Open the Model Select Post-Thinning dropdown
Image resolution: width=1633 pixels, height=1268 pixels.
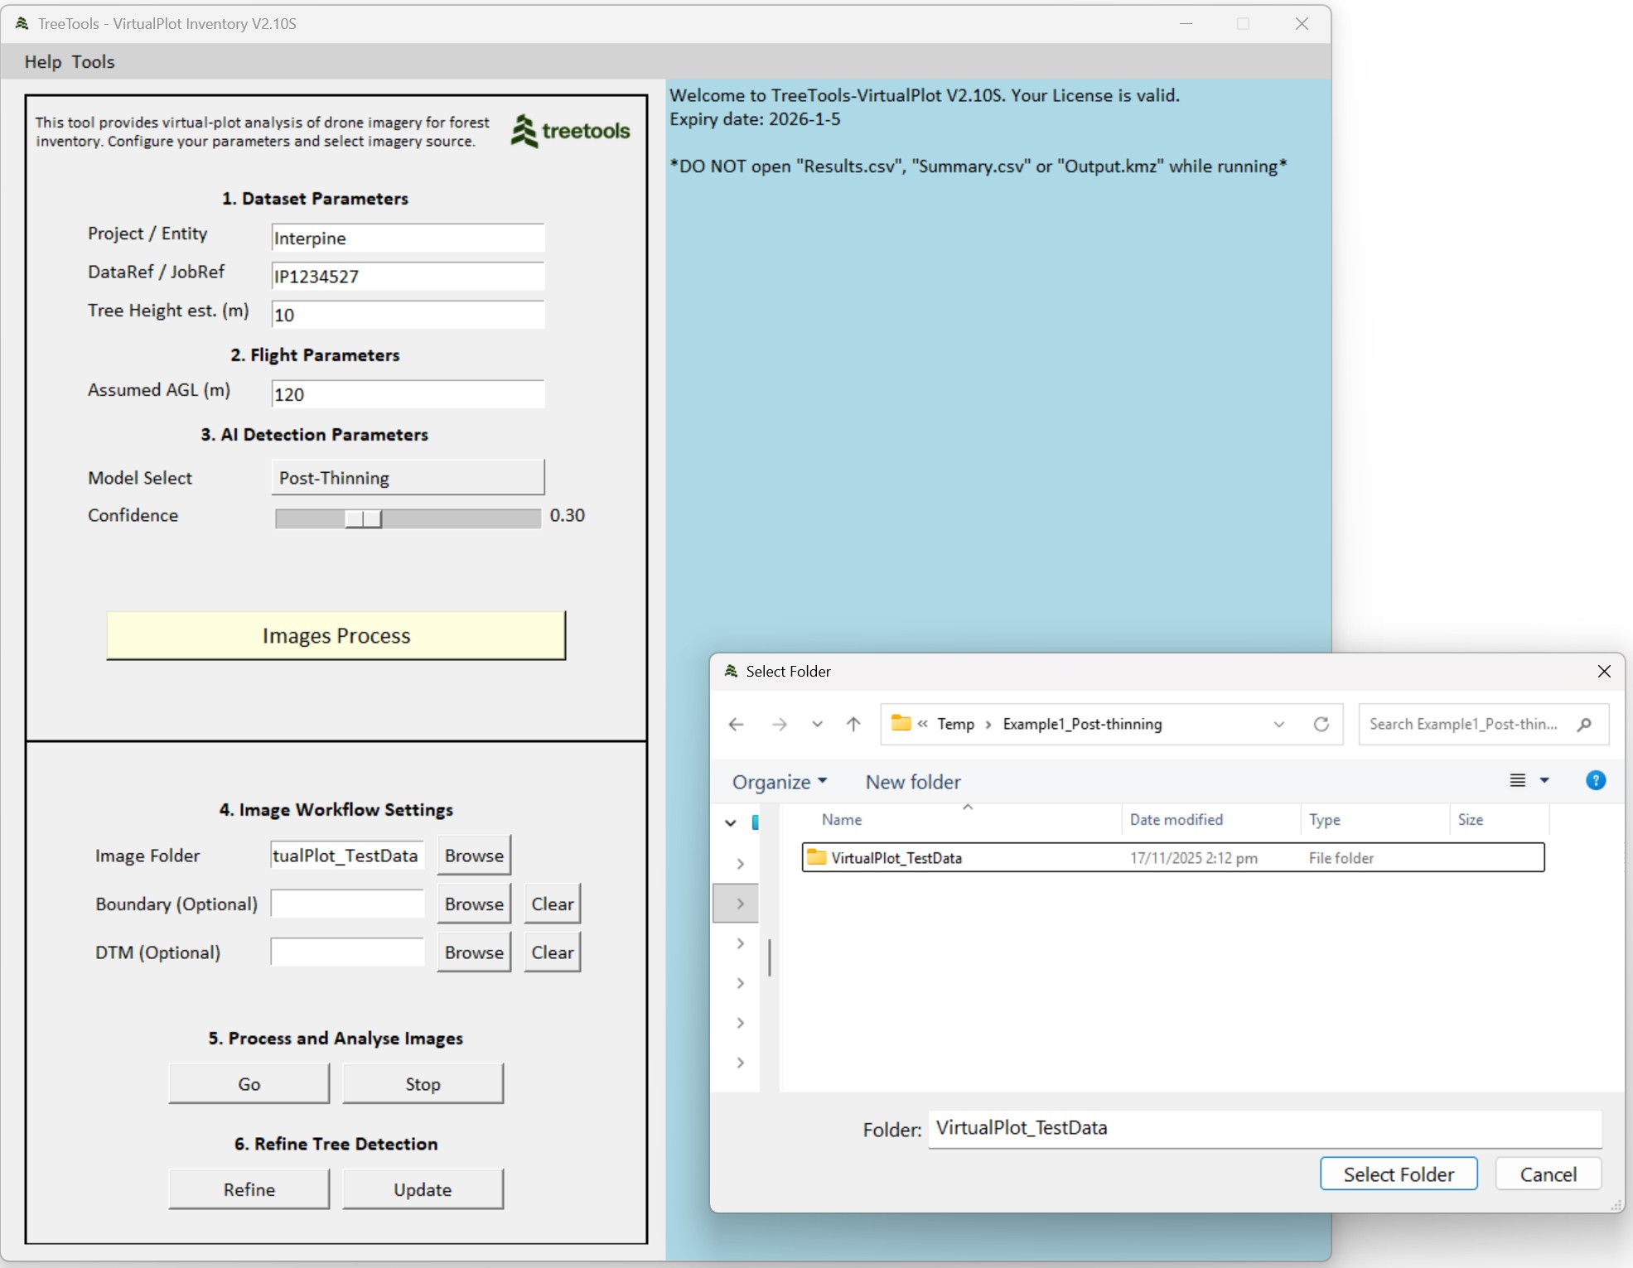(408, 478)
